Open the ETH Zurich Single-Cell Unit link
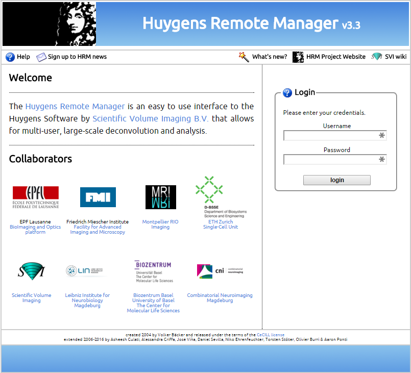 221,224
